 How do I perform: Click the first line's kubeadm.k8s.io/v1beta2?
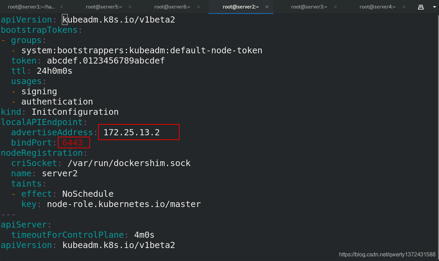(x=119, y=20)
